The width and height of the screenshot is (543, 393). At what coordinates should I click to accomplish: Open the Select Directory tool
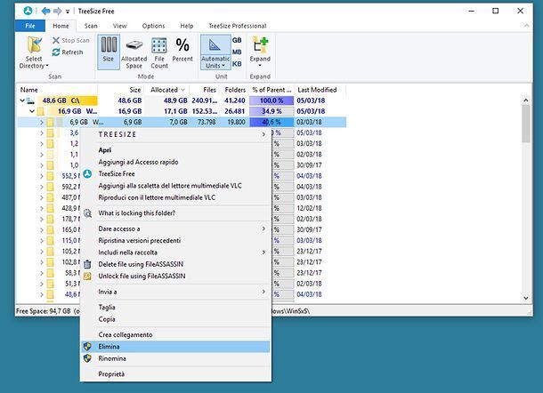click(x=34, y=52)
